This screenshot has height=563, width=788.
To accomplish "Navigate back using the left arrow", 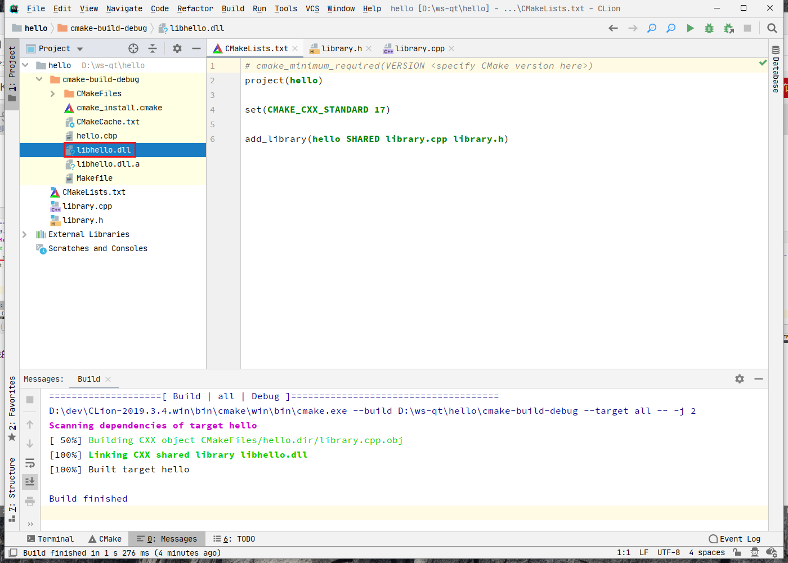I will tap(614, 28).
